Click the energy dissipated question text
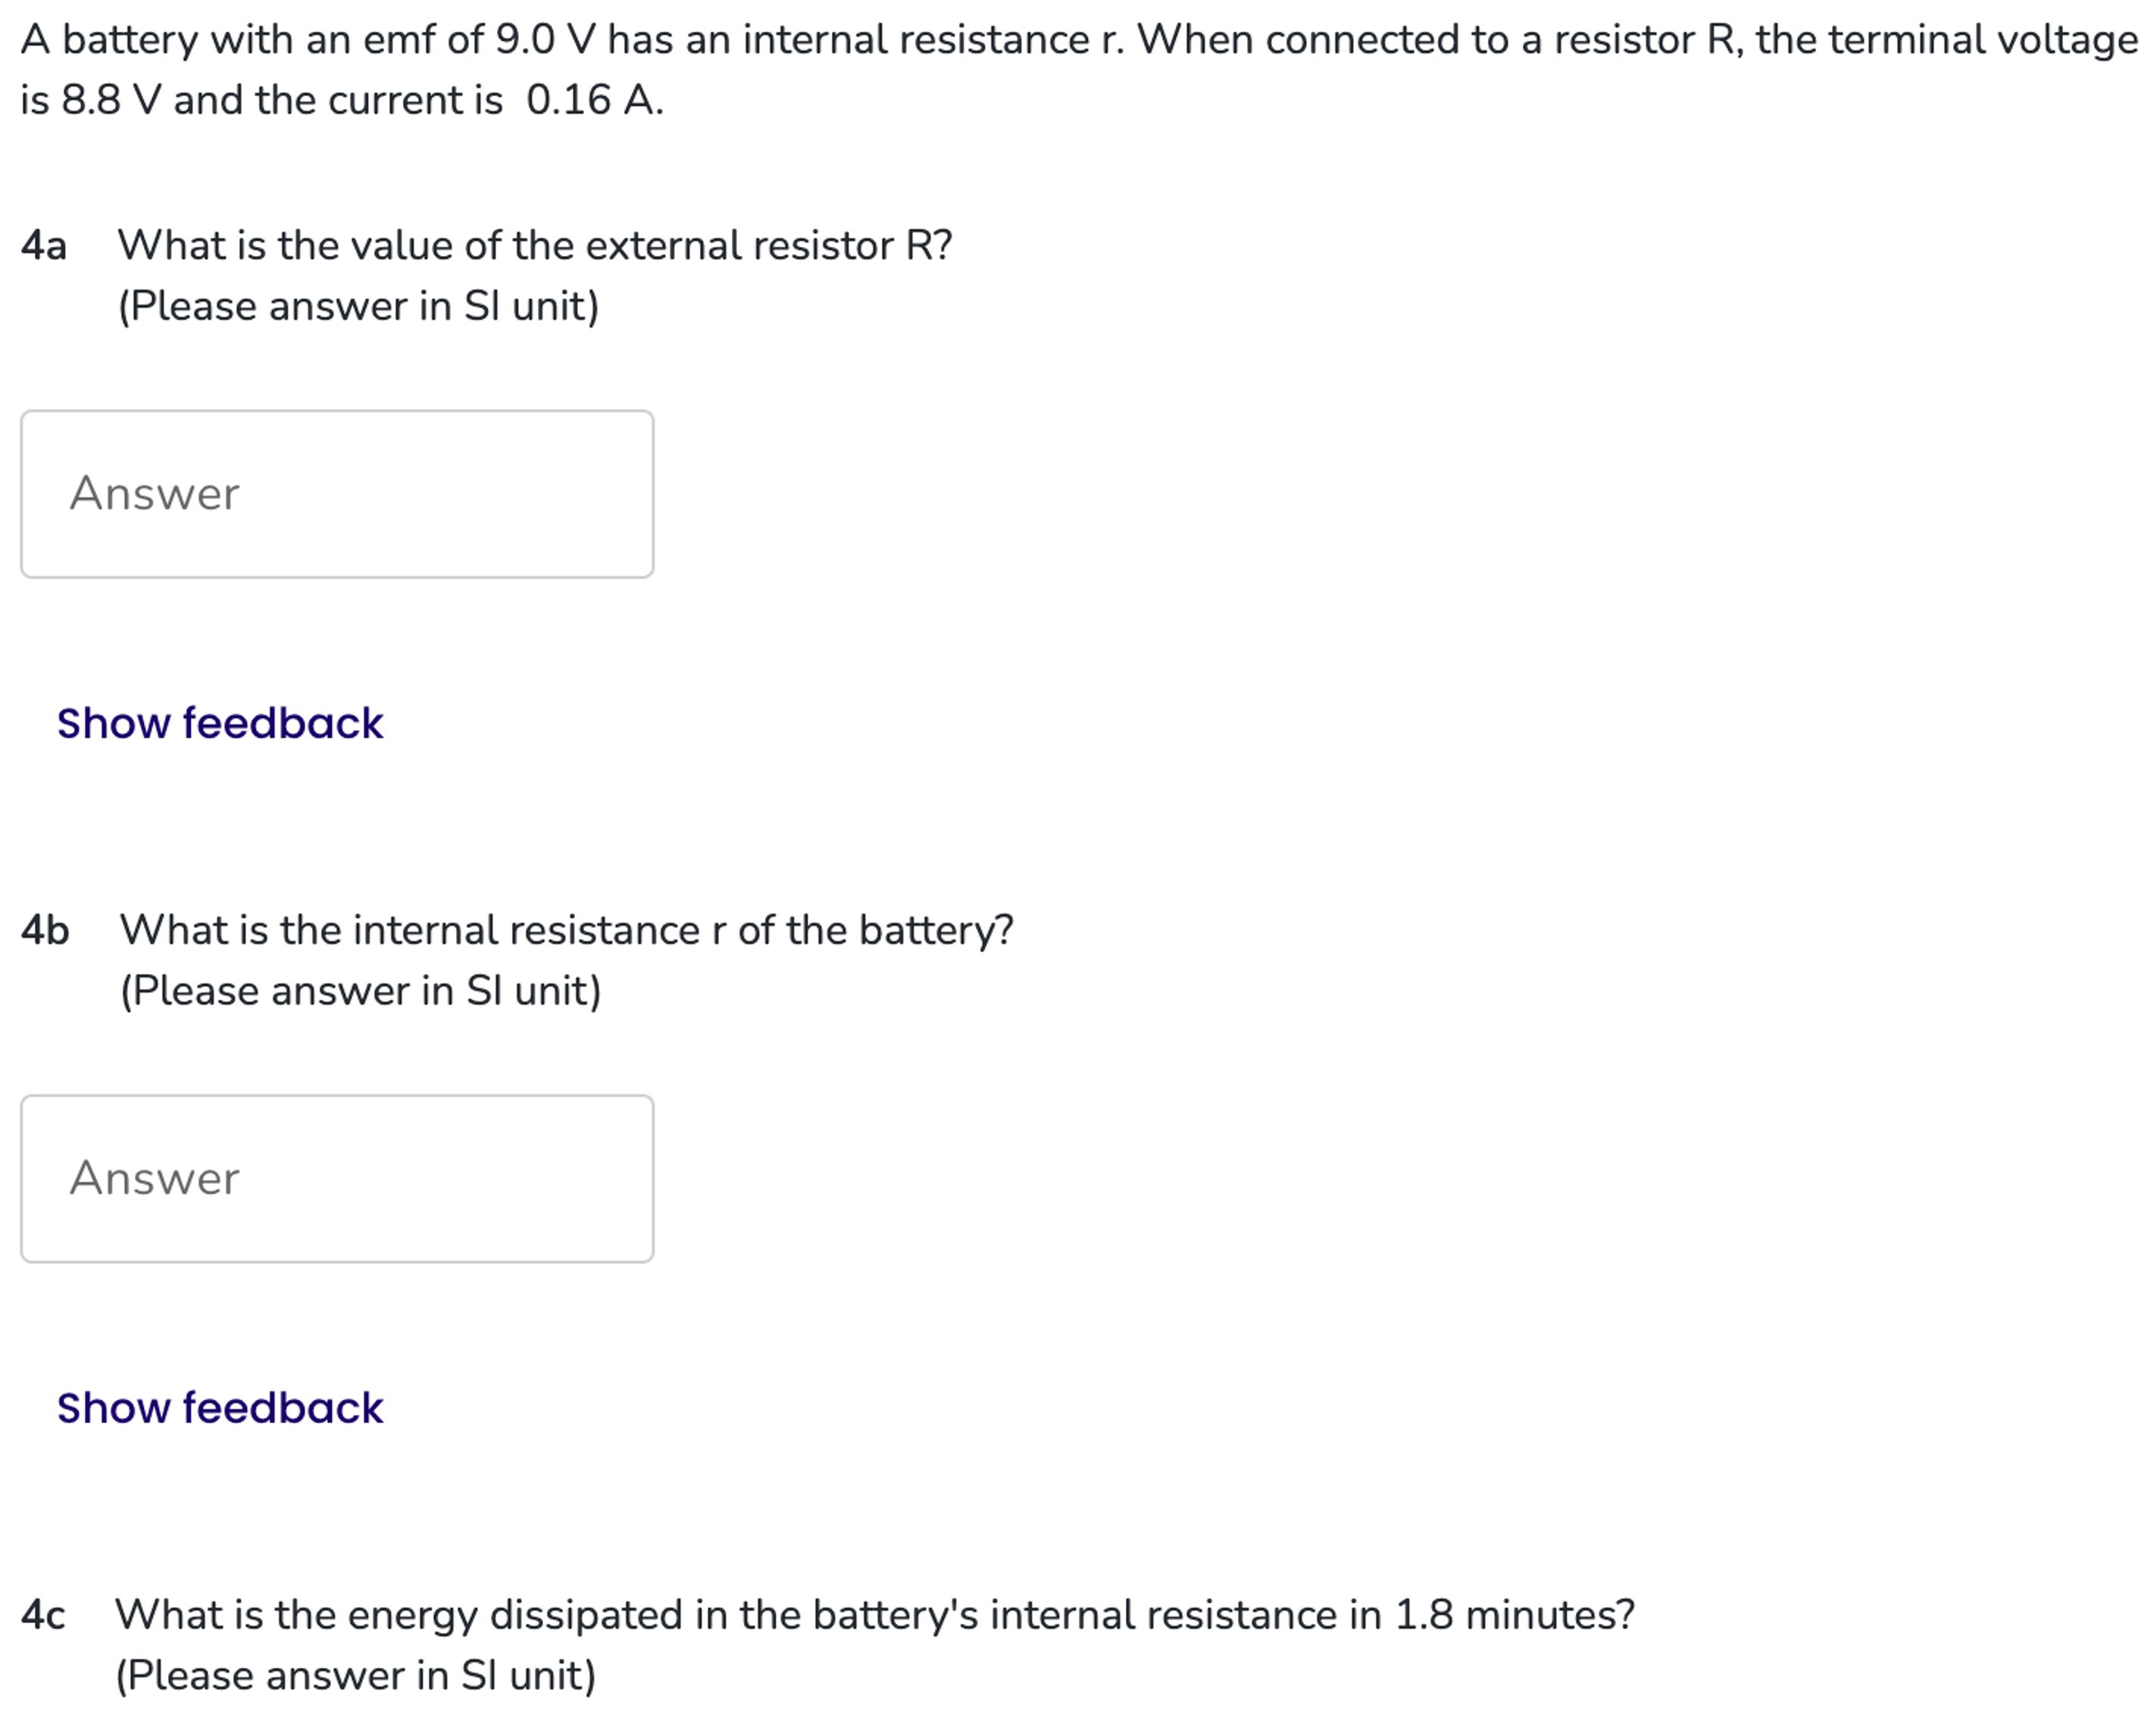 coord(876,1615)
